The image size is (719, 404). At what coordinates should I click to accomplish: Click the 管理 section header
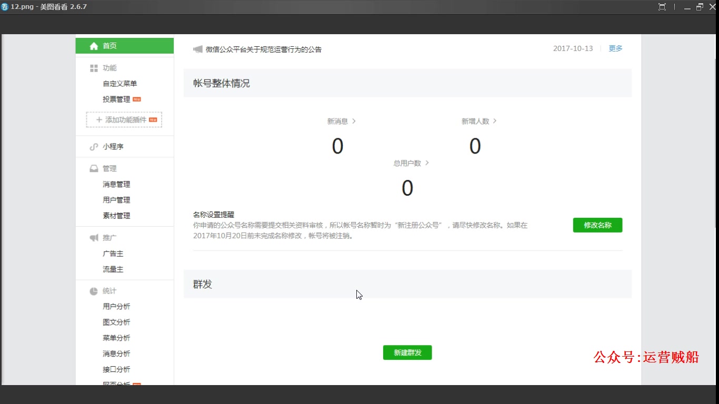pyautogui.click(x=109, y=169)
